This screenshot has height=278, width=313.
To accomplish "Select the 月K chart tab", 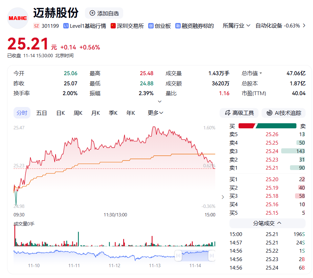I will (95, 113).
